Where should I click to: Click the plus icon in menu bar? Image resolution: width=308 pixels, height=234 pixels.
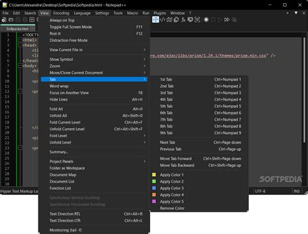(x=287, y=13)
